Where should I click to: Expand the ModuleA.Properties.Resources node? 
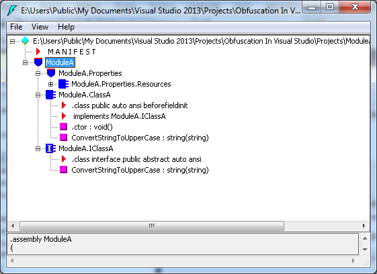pyautogui.click(x=50, y=84)
